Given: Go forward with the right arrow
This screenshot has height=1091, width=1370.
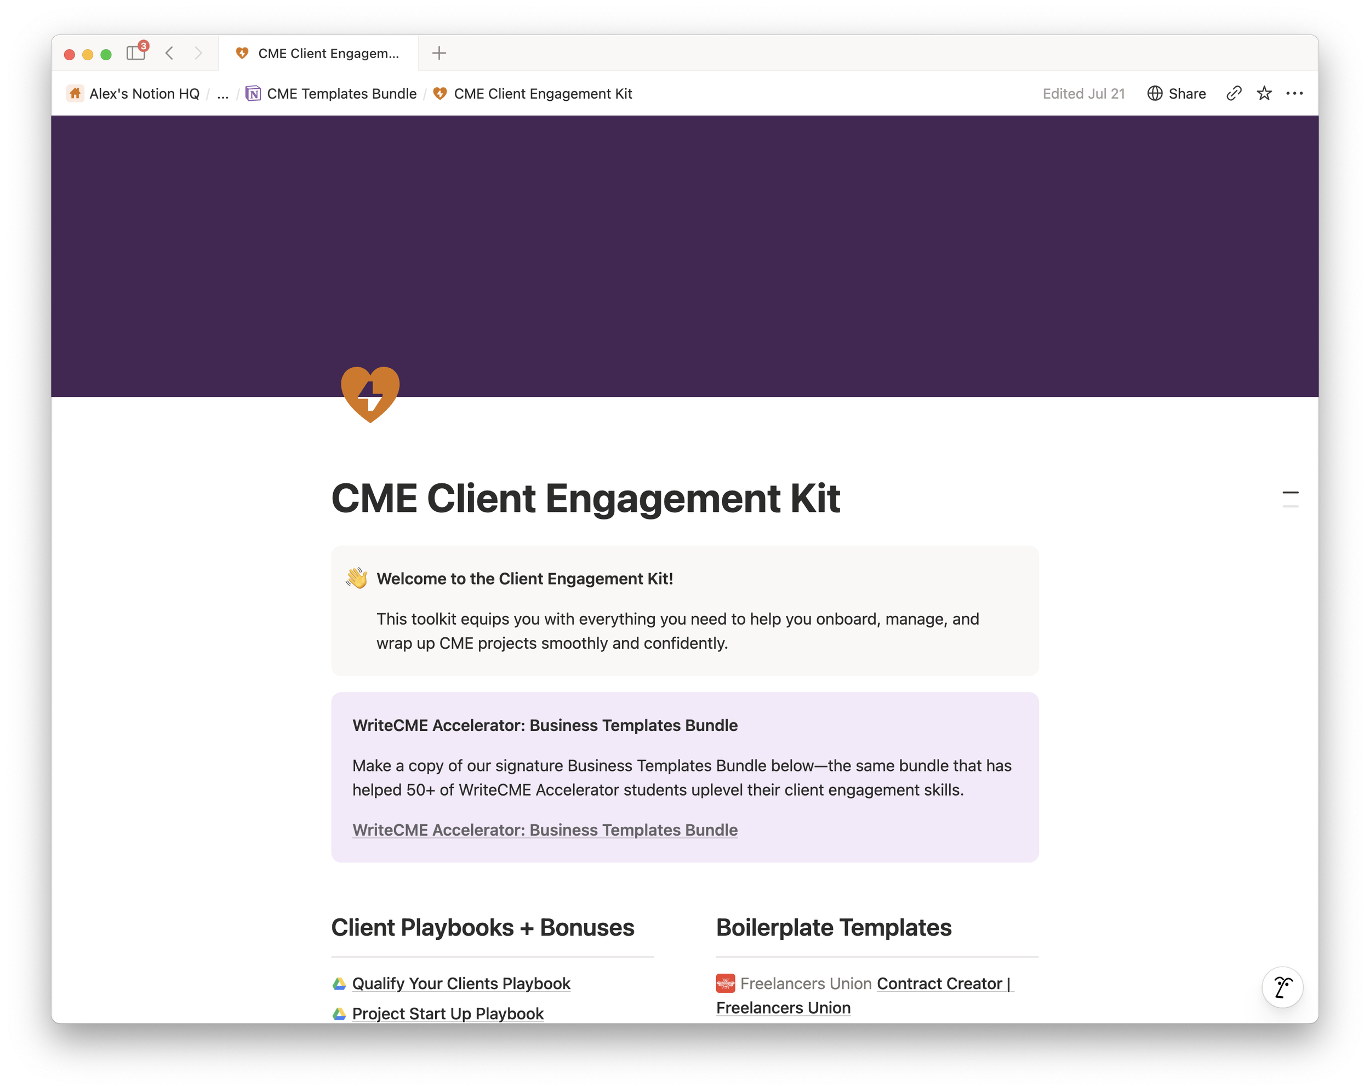Looking at the screenshot, I should point(198,53).
